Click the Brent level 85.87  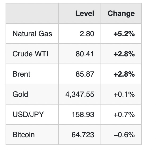coord(85,74)
